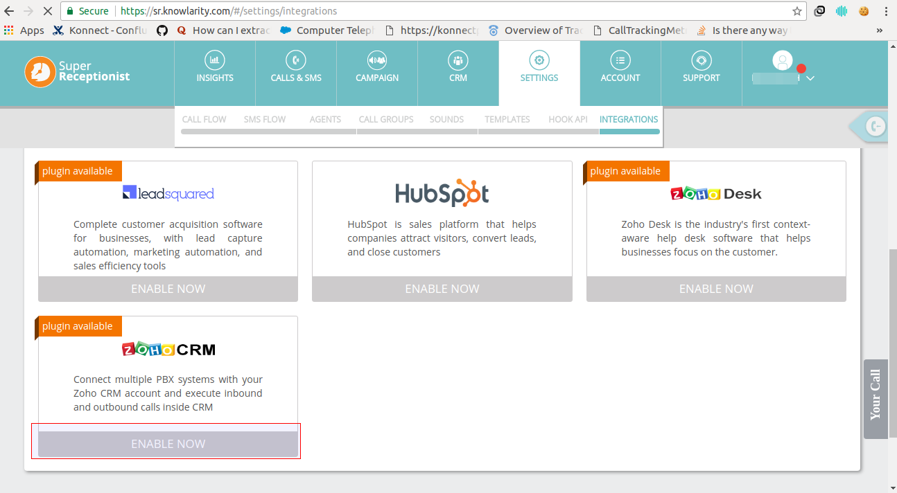Click the browser back arrow
Image resolution: width=897 pixels, height=493 pixels.
pos(10,11)
